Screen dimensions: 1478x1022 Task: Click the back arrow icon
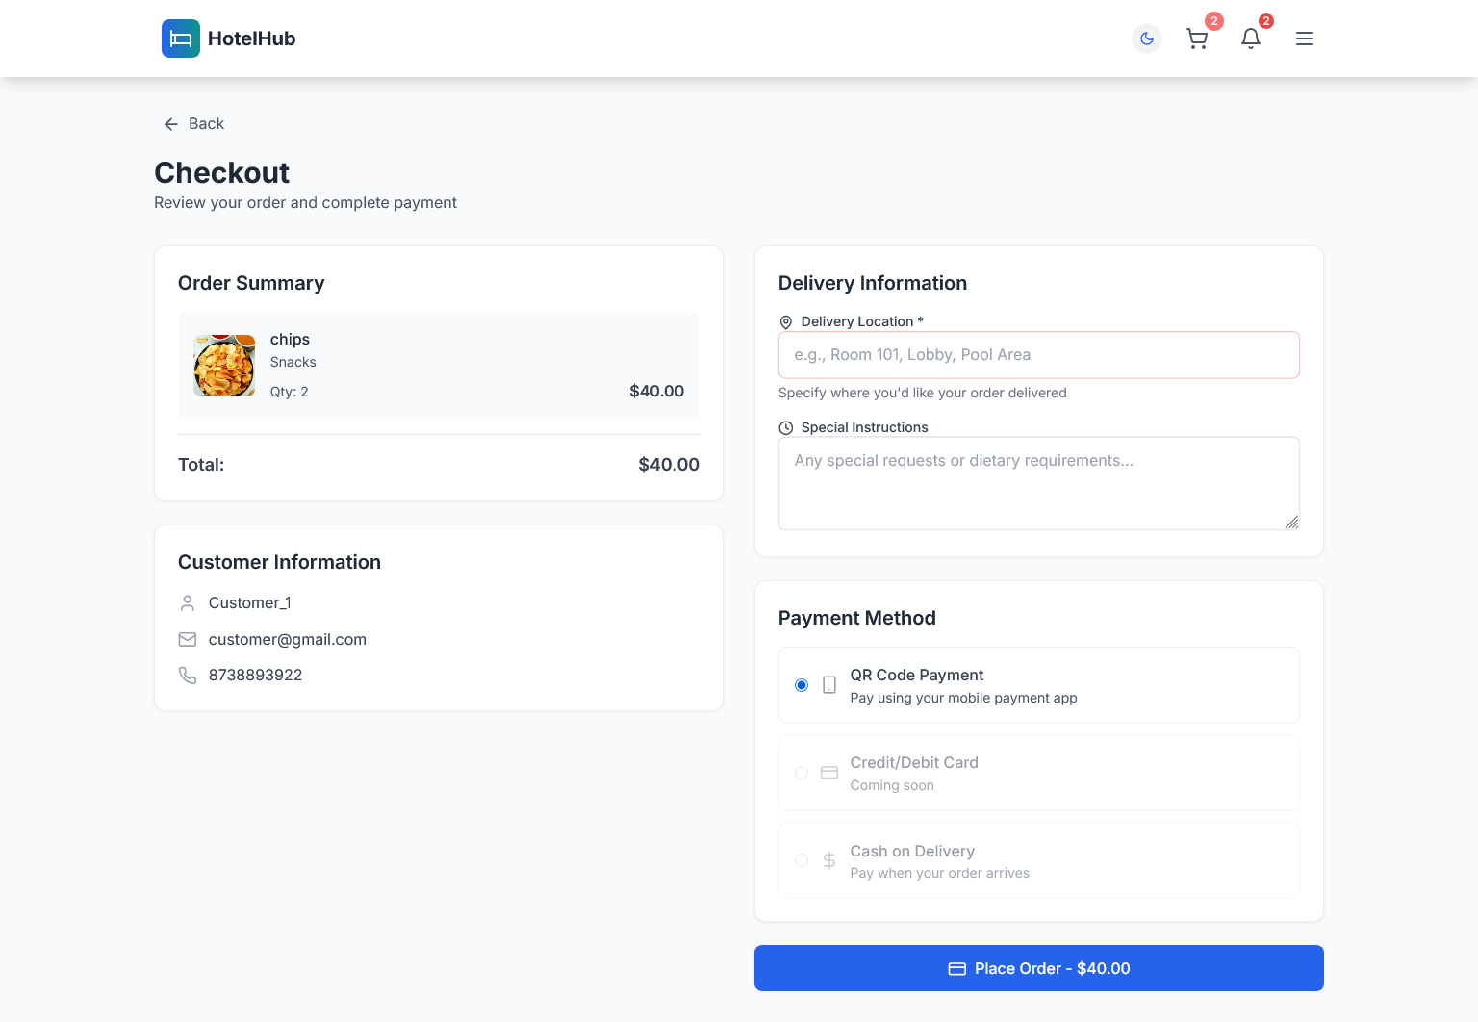[171, 124]
